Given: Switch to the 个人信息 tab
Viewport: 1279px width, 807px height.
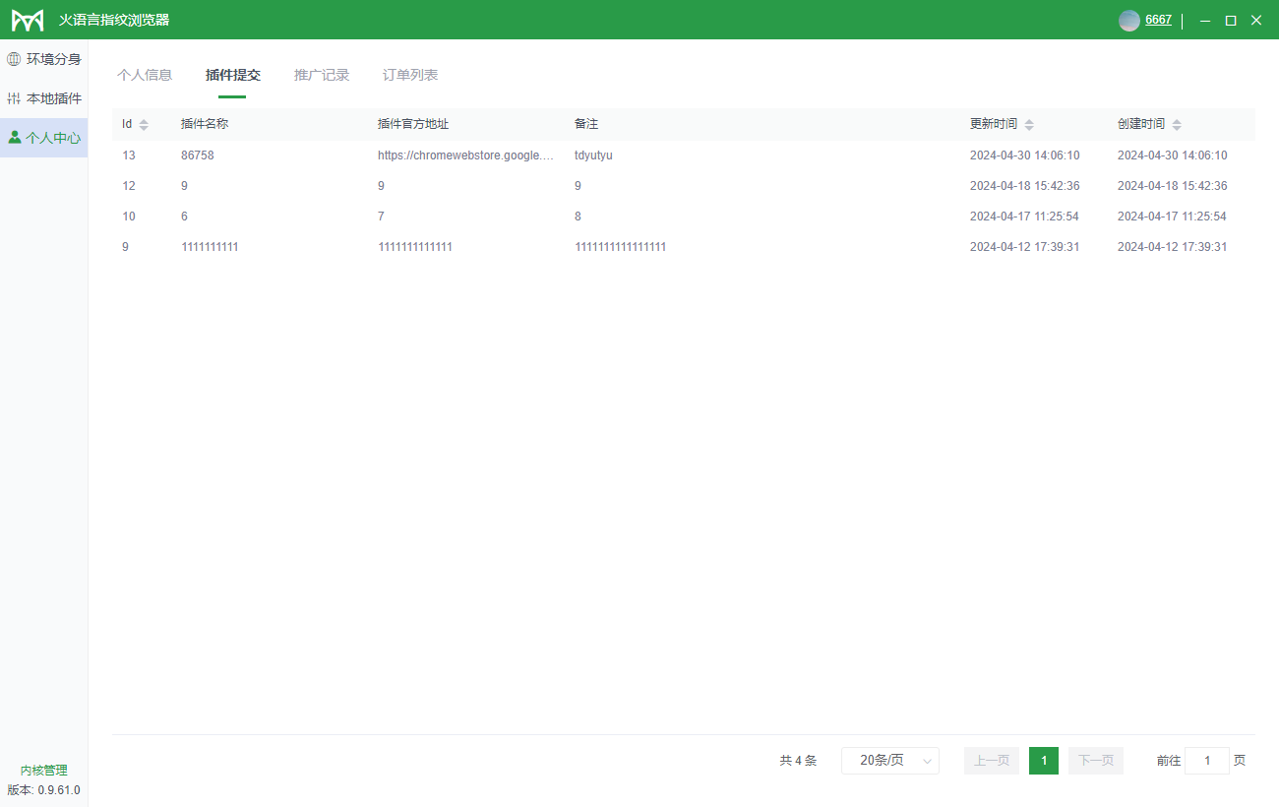Looking at the screenshot, I should (145, 75).
